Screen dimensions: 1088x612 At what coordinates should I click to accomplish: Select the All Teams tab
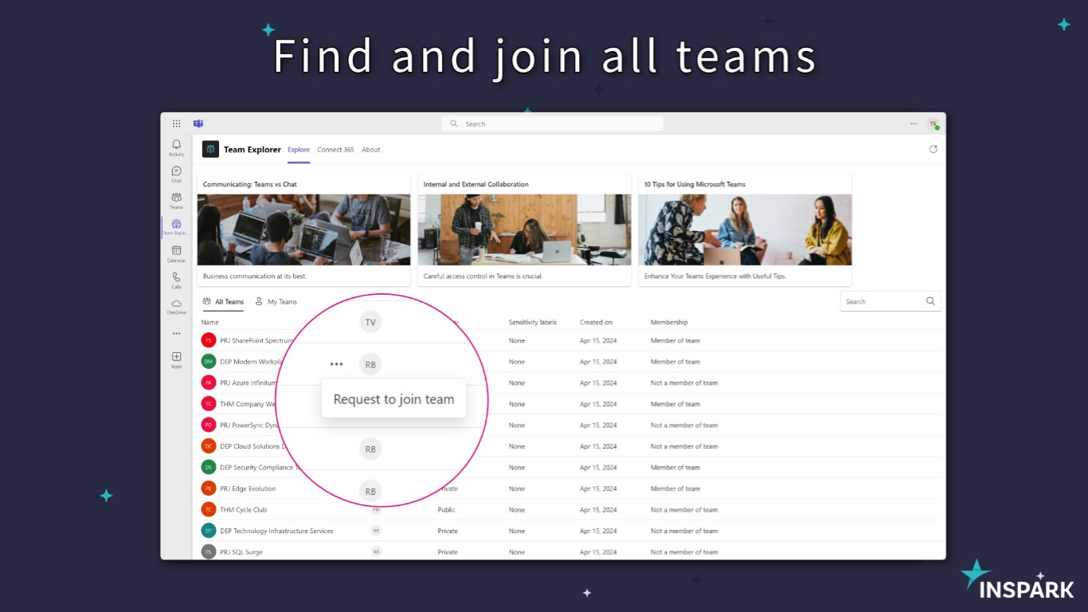tap(223, 302)
